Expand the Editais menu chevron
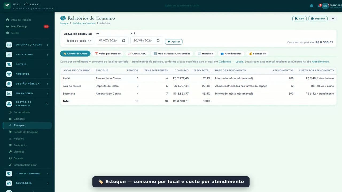 [x=48, y=64]
